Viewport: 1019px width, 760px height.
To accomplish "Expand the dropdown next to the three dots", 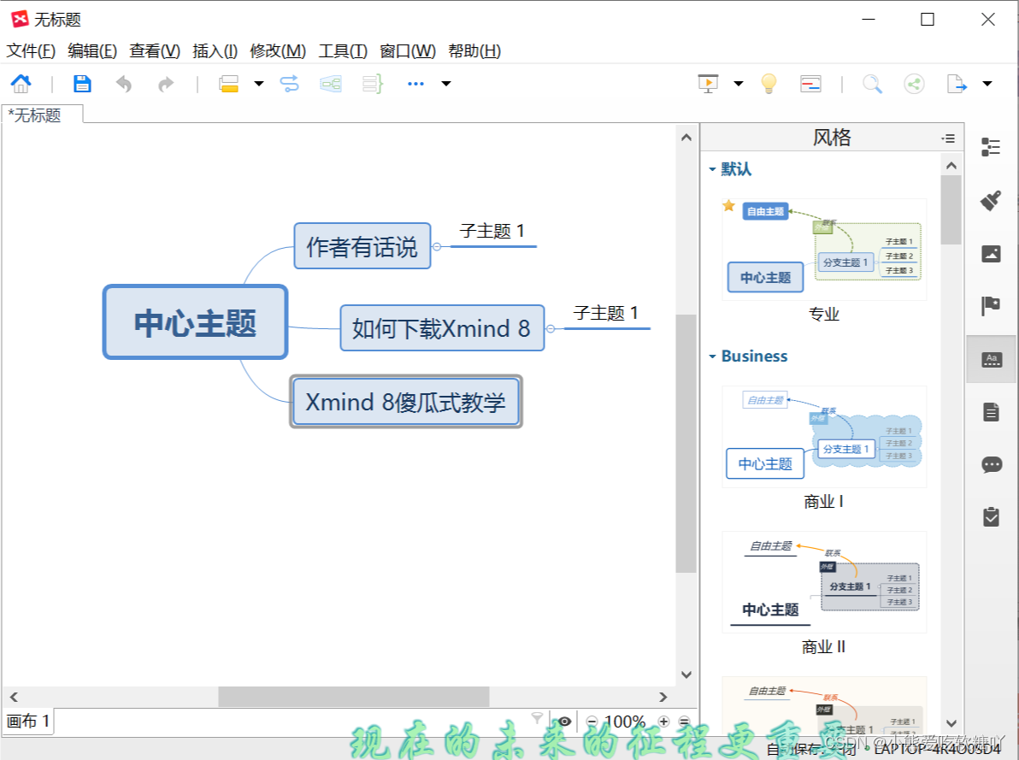I will [x=446, y=83].
